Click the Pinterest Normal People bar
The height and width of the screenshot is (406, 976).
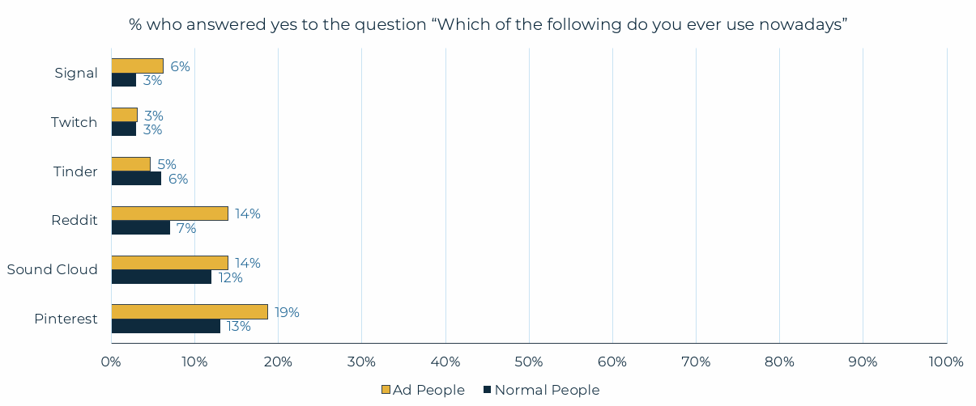pyautogui.click(x=165, y=326)
